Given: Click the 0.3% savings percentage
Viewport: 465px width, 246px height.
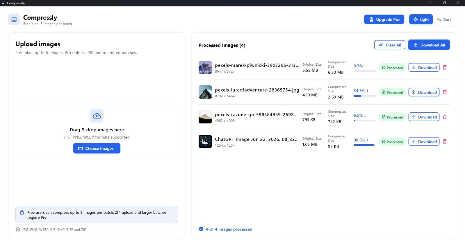Looking at the screenshot, I should [x=360, y=66].
